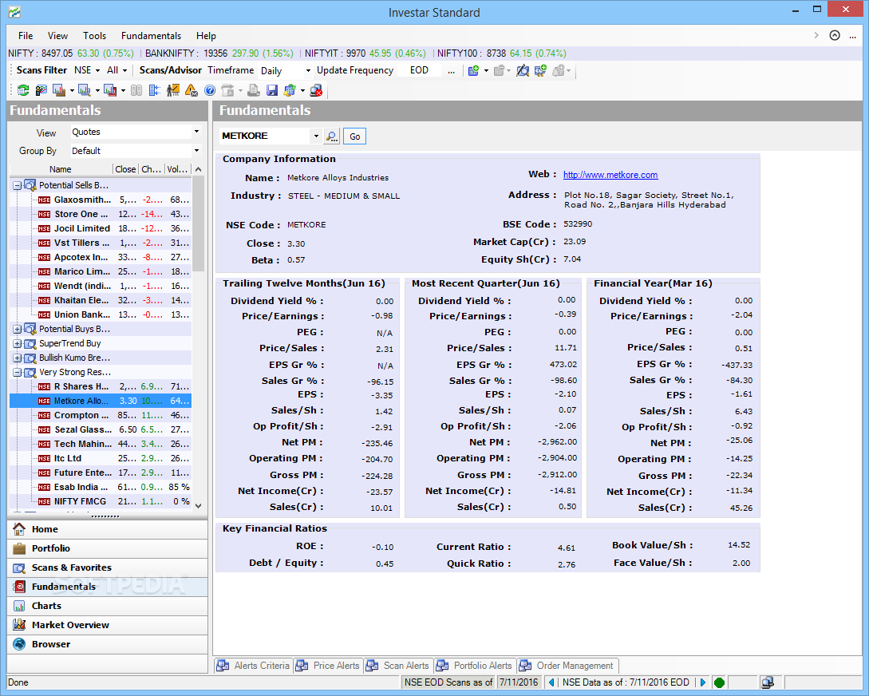Viewport: 869px width, 696px height.
Task: Click the alert warning envelope icon
Action: click(192, 89)
